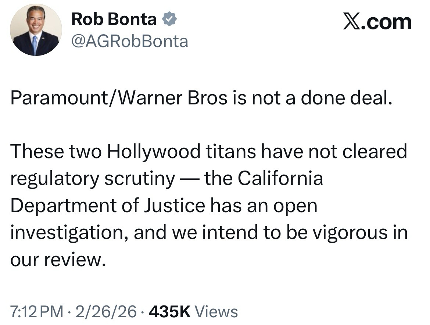
Task: Click the Rob Bonta display name
Action: tap(114, 19)
